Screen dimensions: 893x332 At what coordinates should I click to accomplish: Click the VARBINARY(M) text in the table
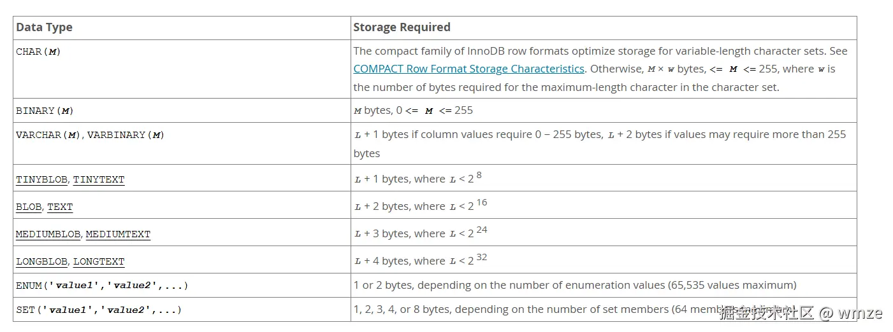(x=126, y=135)
